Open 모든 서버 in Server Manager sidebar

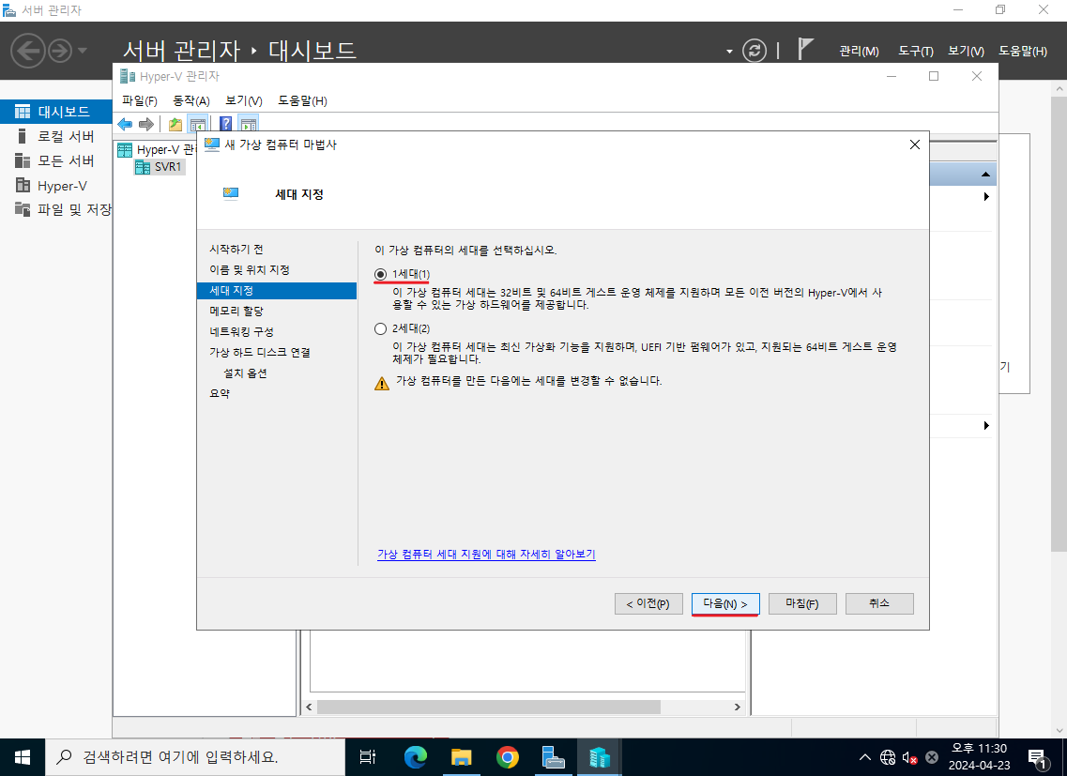[x=55, y=160]
